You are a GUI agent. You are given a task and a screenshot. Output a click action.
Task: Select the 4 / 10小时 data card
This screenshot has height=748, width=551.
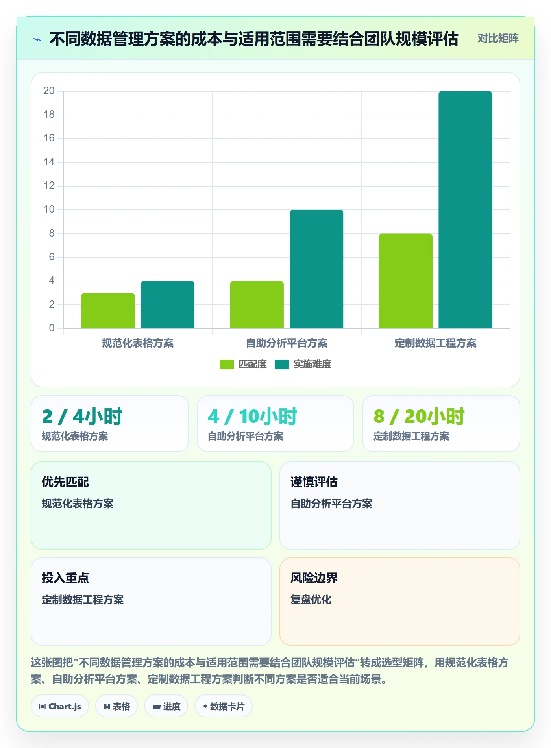275,424
